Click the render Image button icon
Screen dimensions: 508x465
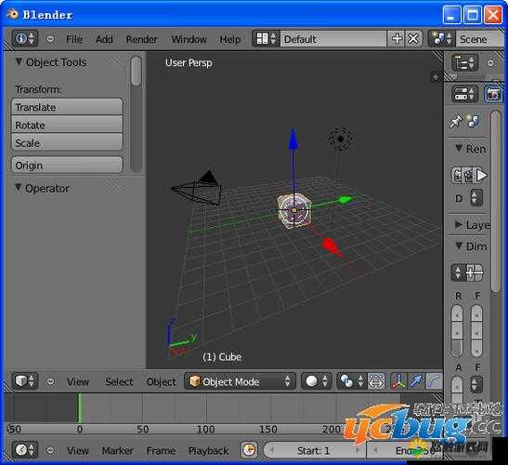point(457,176)
